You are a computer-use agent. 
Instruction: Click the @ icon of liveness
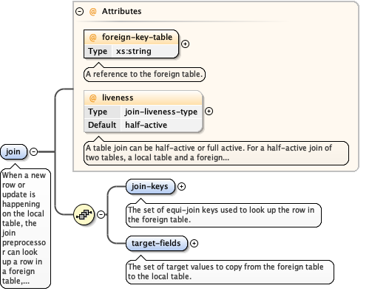tap(92, 98)
